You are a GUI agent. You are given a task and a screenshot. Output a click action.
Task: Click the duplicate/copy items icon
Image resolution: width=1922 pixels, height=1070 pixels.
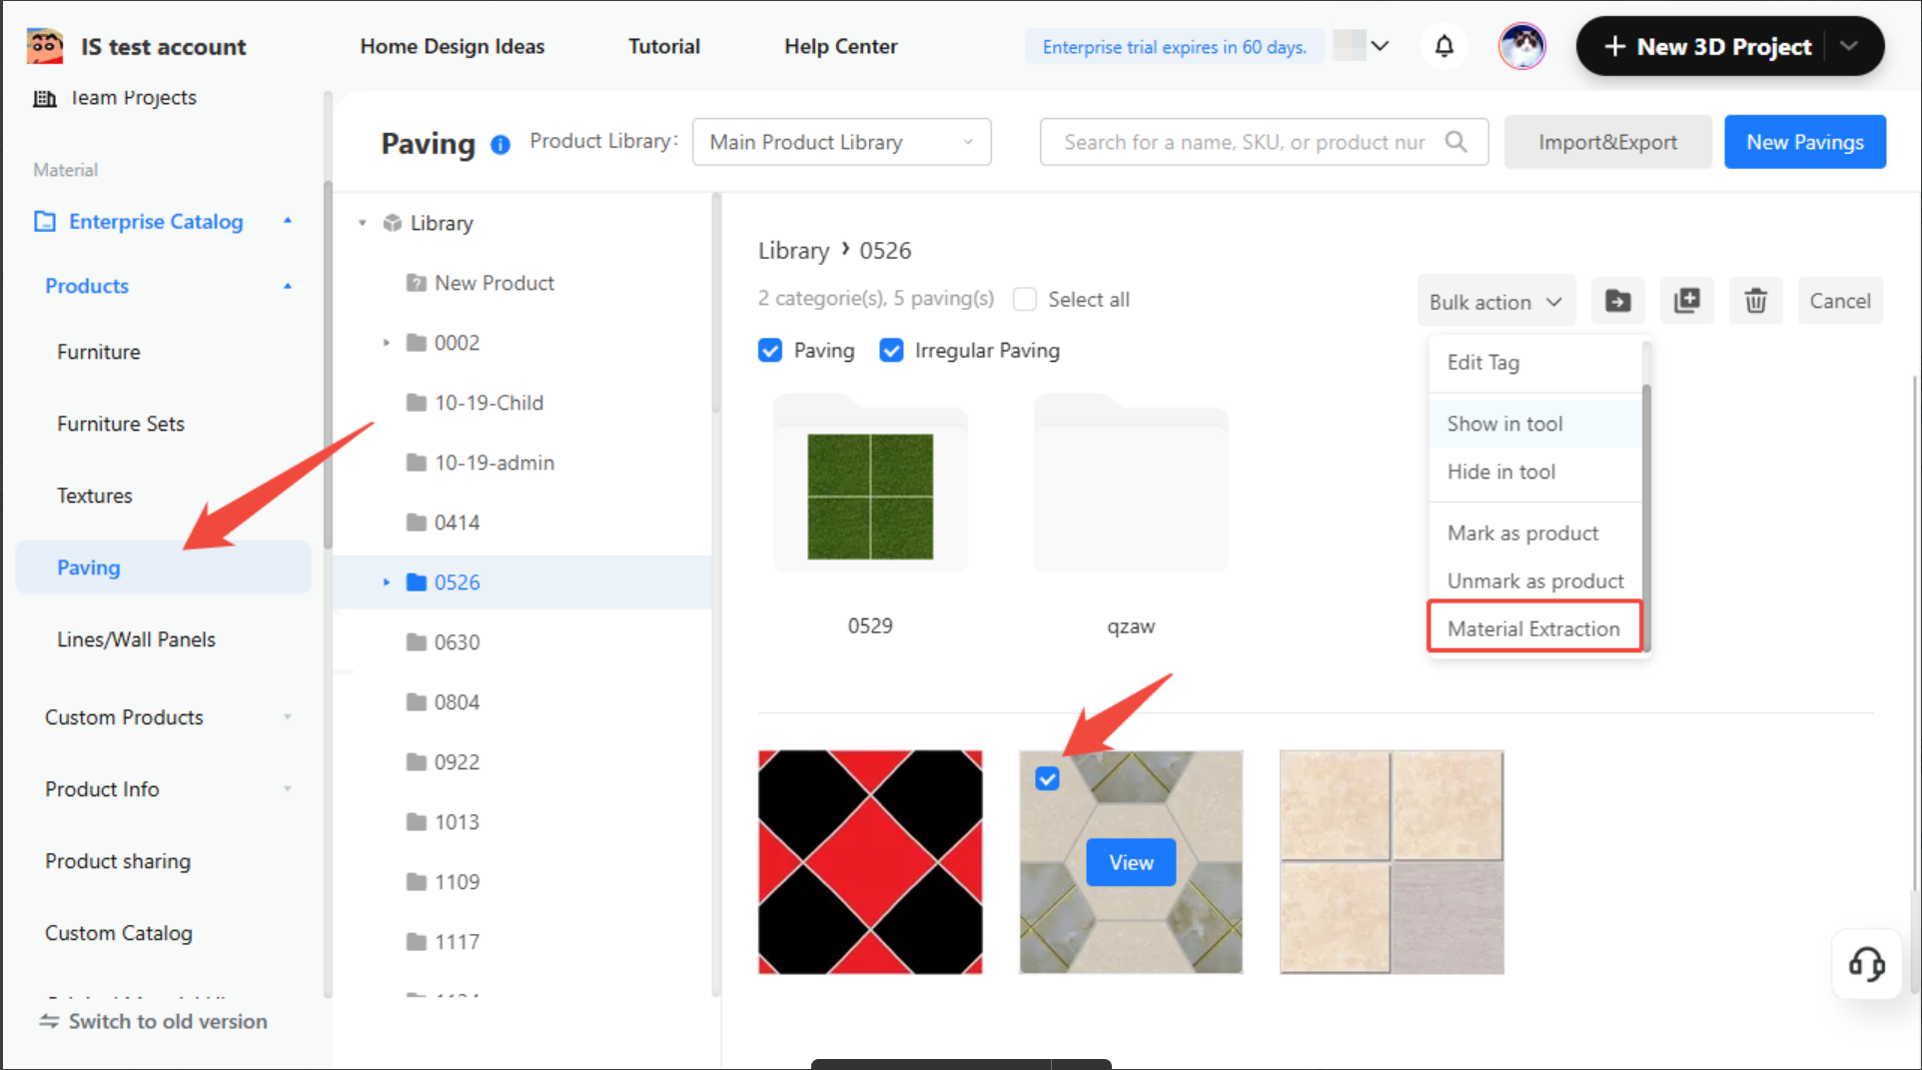pos(1686,301)
